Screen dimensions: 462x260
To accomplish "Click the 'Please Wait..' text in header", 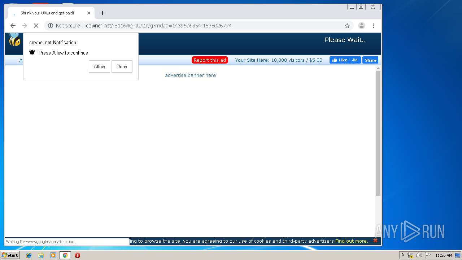I will tap(345, 40).
